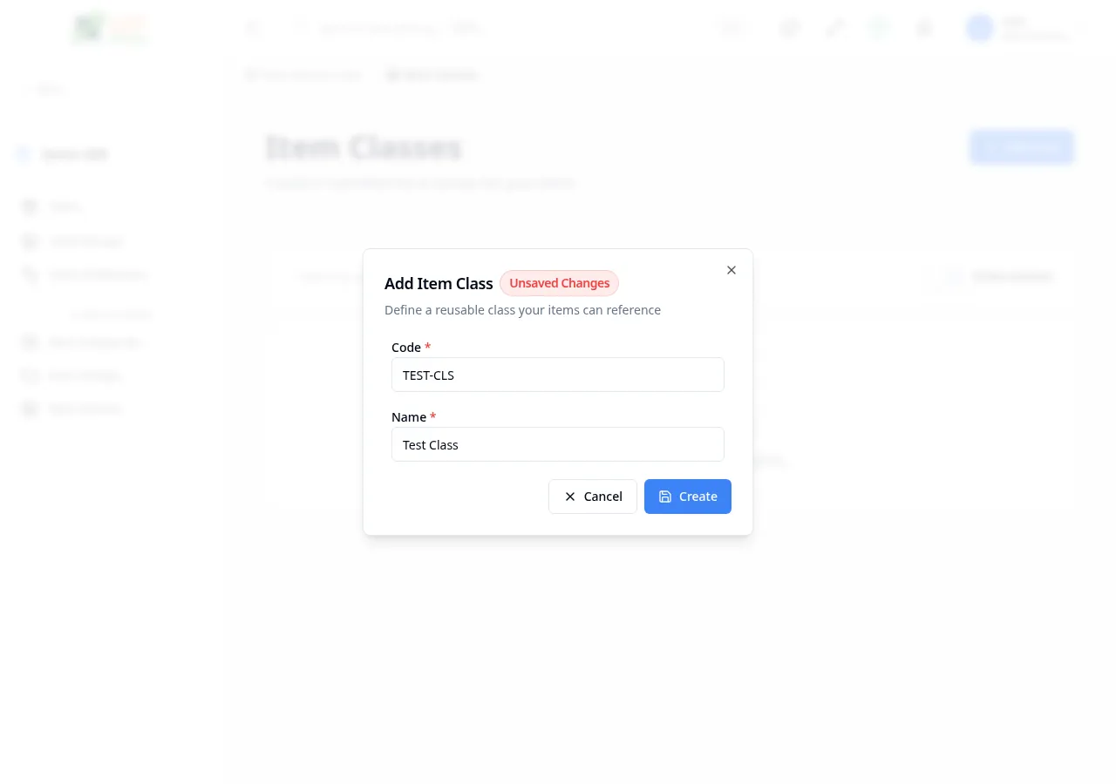Click the save icon inside the Create button
Screen dimensions: 1116x784
pyautogui.click(x=664, y=497)
